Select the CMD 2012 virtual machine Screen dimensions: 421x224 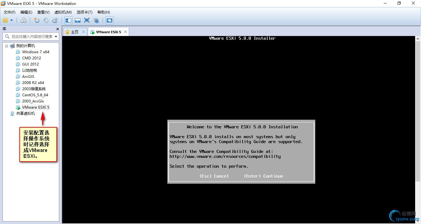click(x=31, y=58)
